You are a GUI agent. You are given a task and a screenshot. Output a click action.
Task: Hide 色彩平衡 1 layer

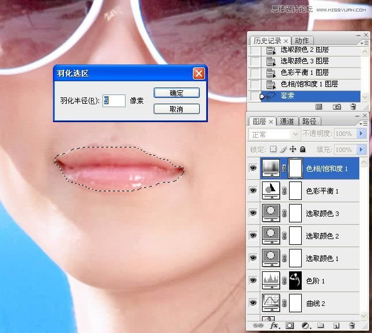tap(253, 190)
